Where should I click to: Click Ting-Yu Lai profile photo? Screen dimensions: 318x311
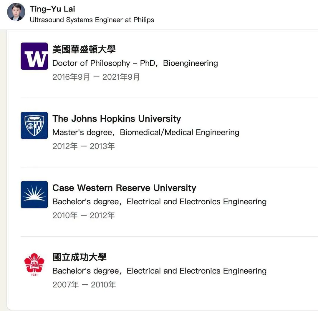point(16,12)
